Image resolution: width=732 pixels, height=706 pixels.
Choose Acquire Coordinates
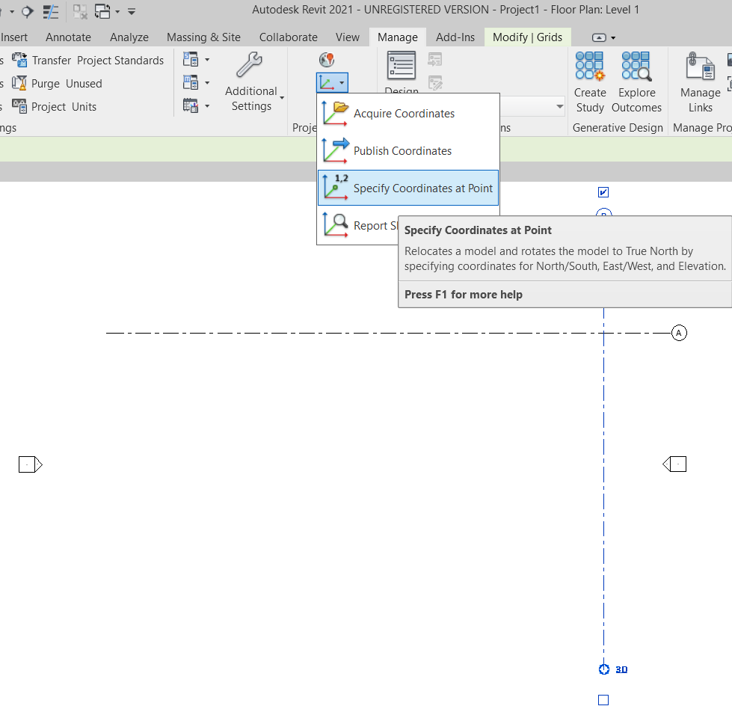click(x=408, y=114)
